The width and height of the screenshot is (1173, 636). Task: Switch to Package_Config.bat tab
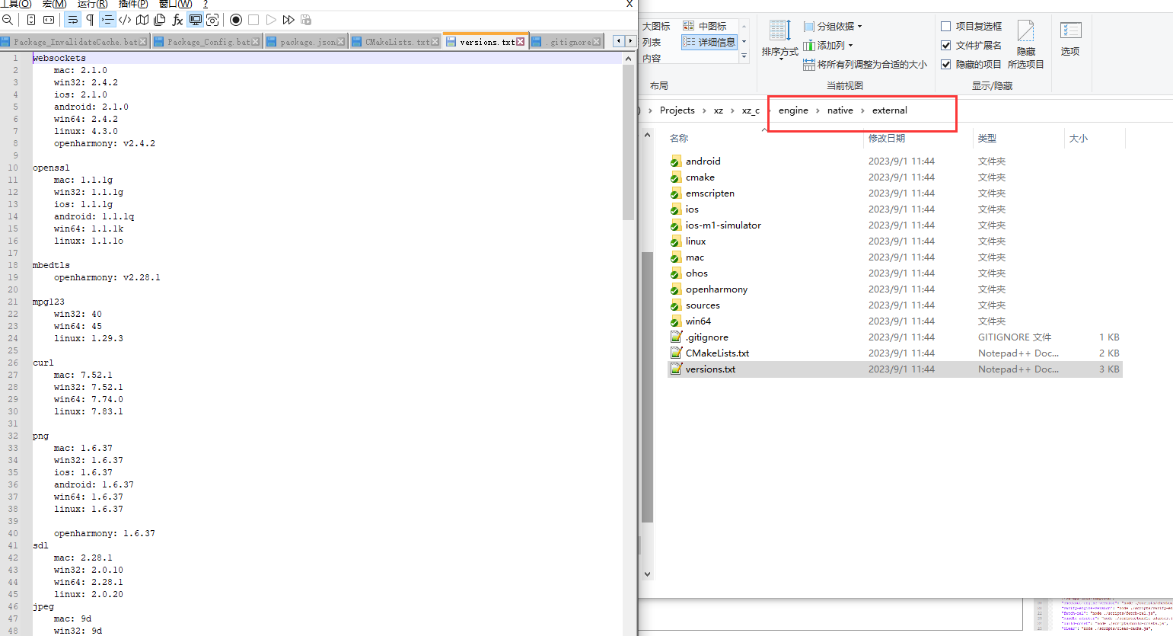(207, 42)
